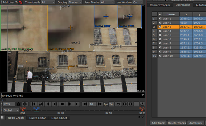The height and width of the screenshot is (126, 206).
Task: Click the Delete Tracks button
Action: coord(177,123)
